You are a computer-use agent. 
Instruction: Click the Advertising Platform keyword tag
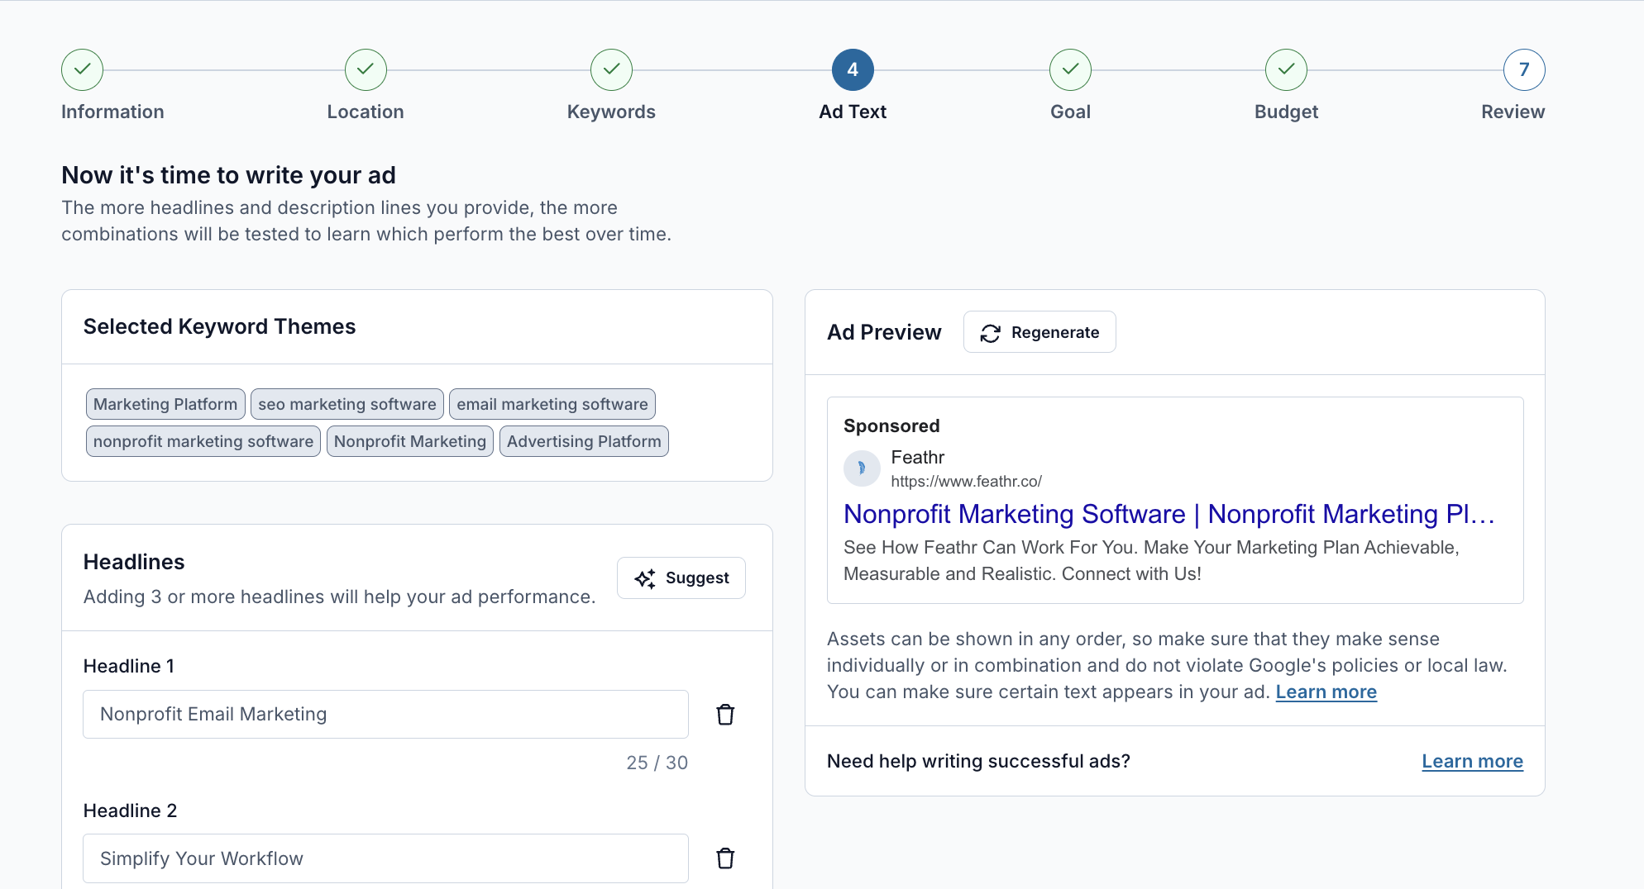(584, 442)
